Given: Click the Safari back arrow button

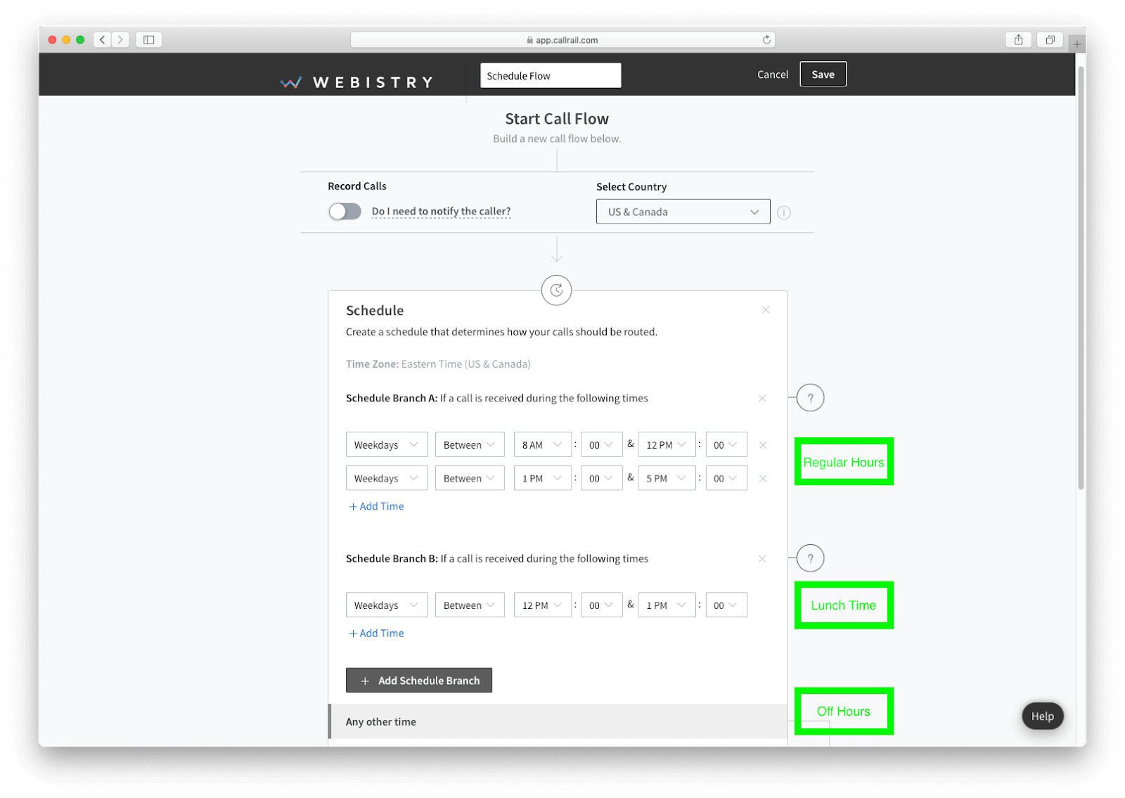Looking at the screenshot, I should (x=103, y=40).
